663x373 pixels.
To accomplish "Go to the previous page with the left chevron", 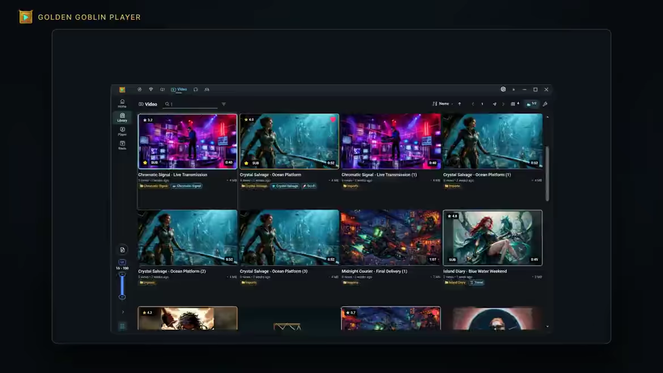I will click(473, 104).
